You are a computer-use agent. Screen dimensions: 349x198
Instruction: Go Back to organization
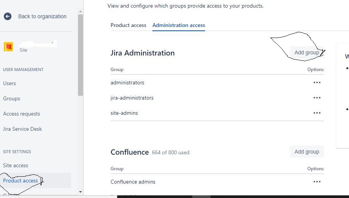click(x=42, y=16)
